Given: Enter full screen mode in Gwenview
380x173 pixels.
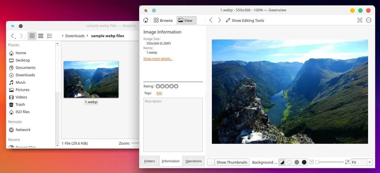Looking at the screenshot, I should 360,20.
